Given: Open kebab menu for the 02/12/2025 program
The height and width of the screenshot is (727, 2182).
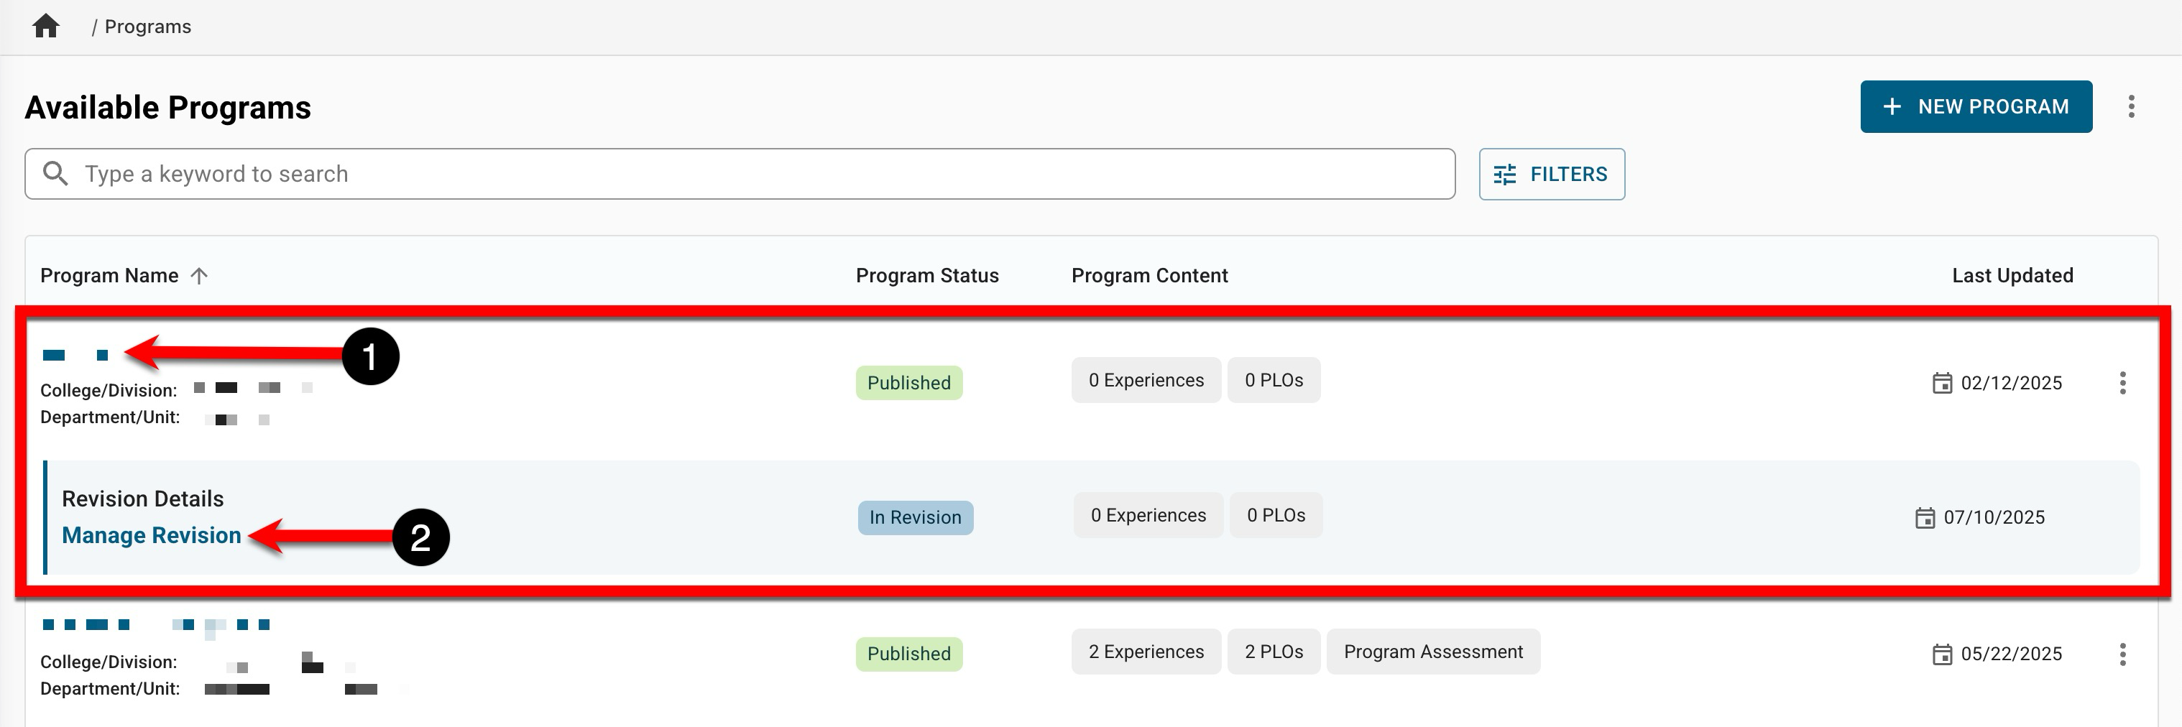Looking at the screenshot, I should (2122, 383).
